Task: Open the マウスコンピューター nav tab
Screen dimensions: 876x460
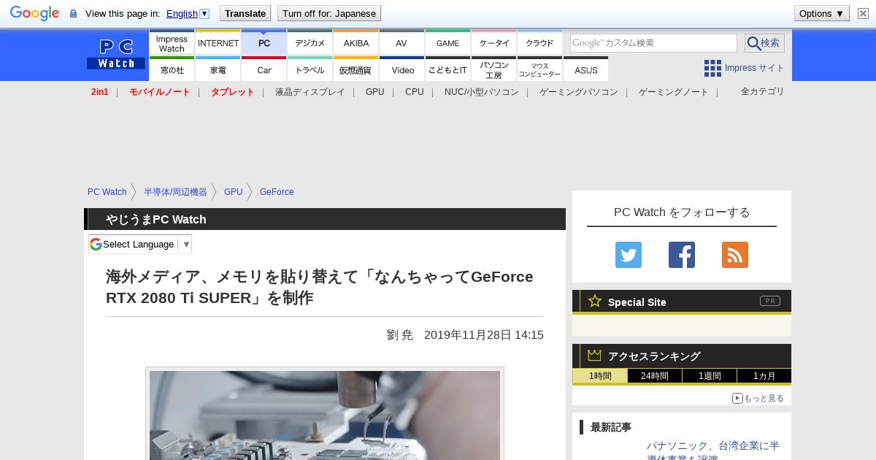Action: 539,69
